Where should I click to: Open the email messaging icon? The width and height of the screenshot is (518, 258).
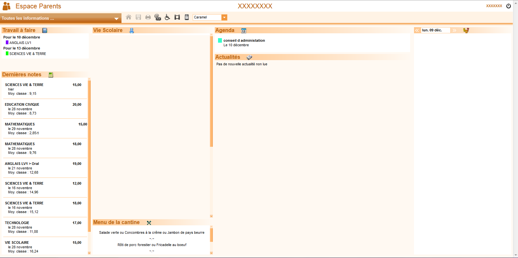point(158,17)
